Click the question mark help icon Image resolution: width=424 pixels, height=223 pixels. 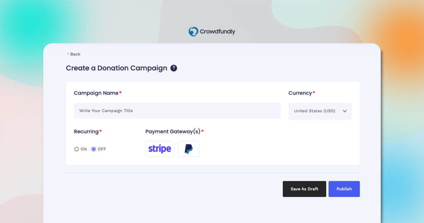click(173, 68)
